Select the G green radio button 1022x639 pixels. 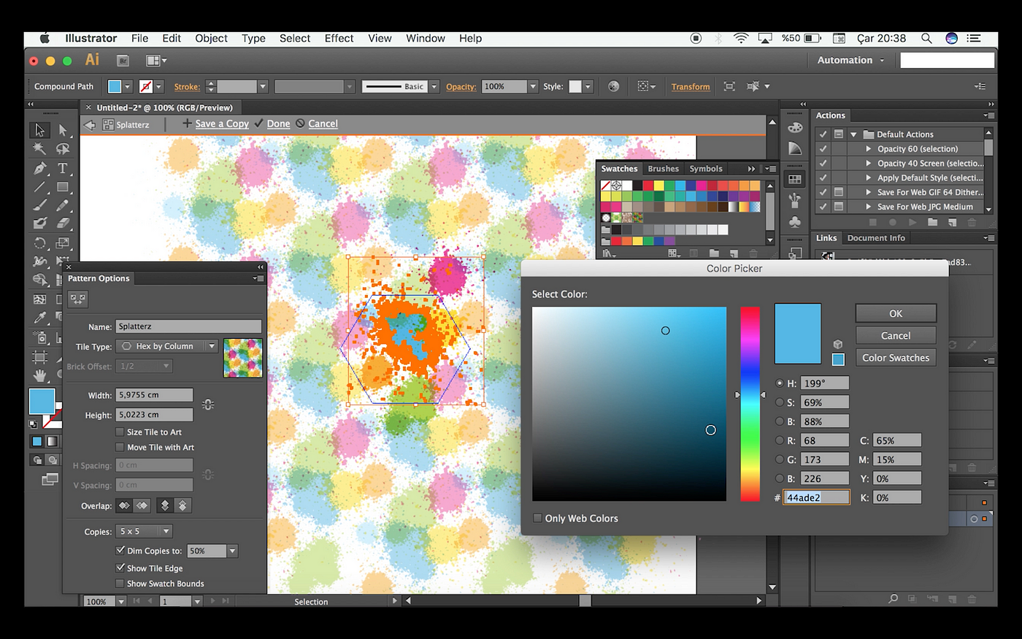click(x=780, y=459)
